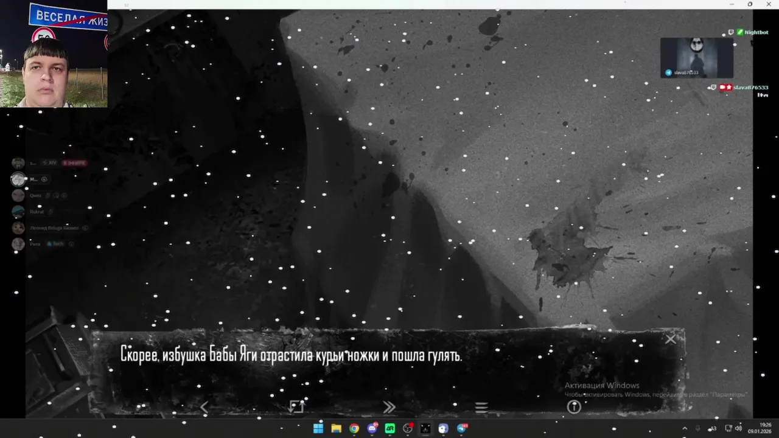
Task: Open the info circle icon in dialogue bar
Action: pos(574,407)
